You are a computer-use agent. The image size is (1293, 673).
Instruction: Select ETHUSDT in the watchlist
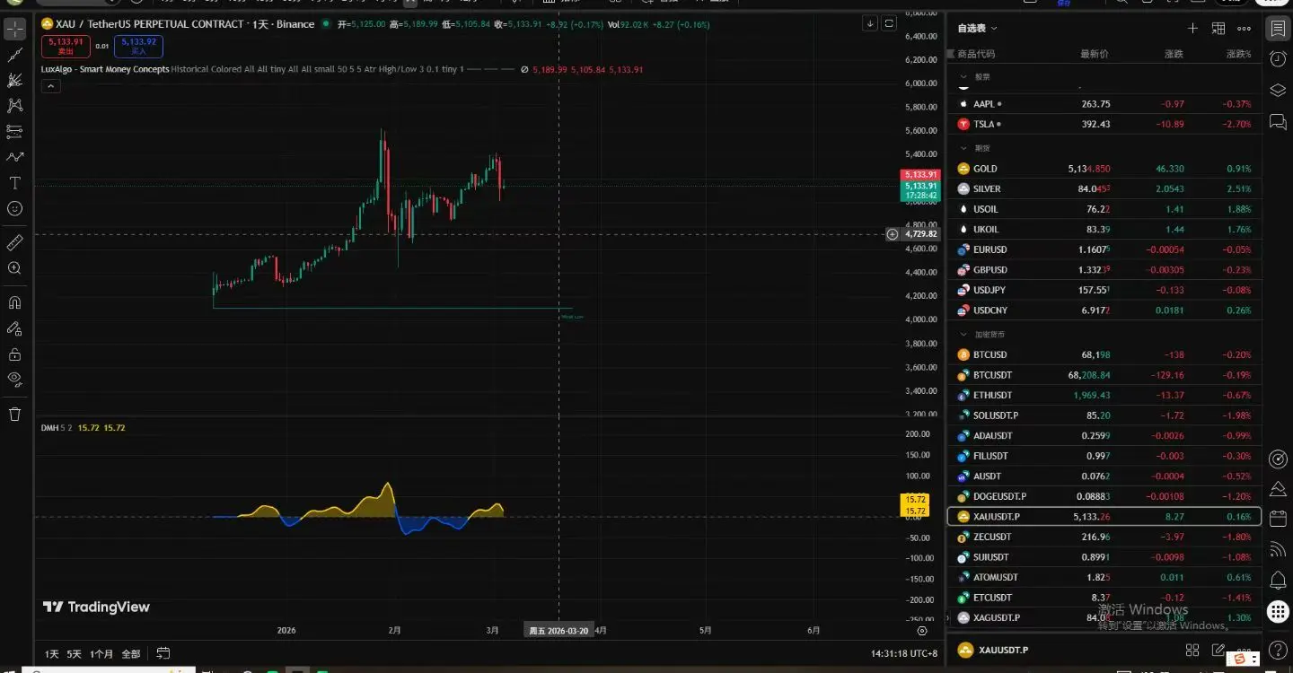coord(1104,395)
